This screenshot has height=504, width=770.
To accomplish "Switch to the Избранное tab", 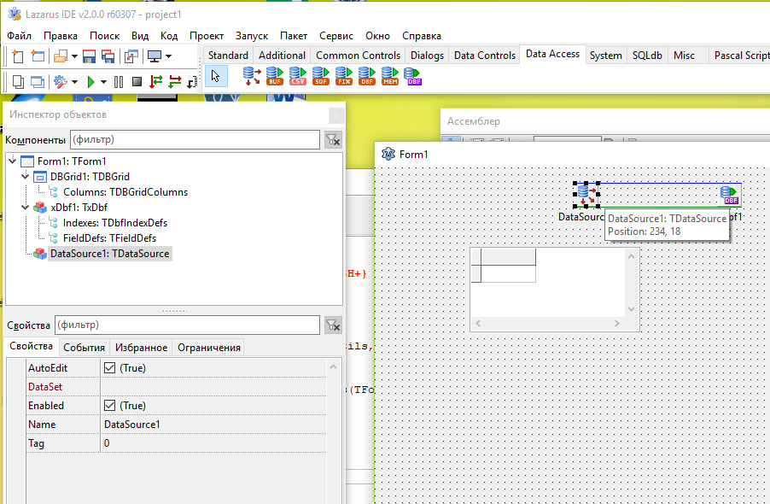I will (x=141, y=348).
